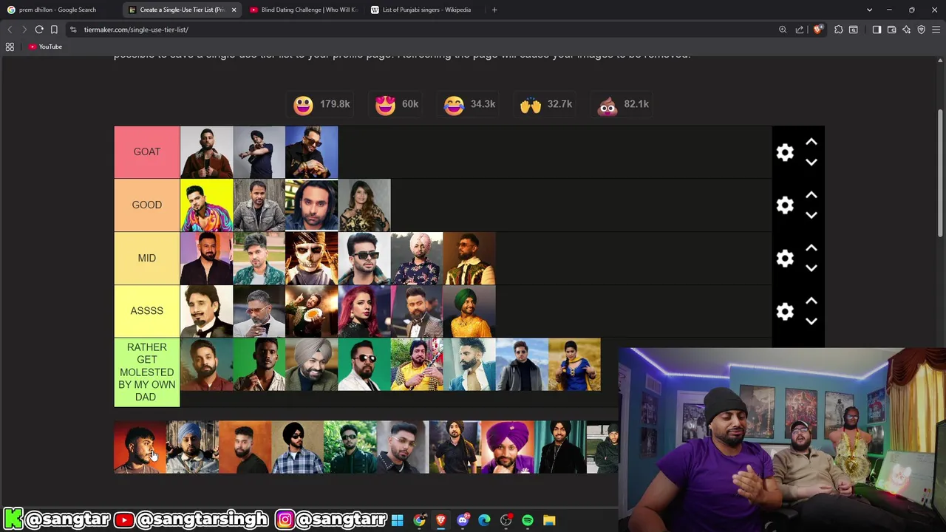Click the page vertical scrollbar
Image resolution: width=946 pixels, height=532 pixels.
point(941,174)
